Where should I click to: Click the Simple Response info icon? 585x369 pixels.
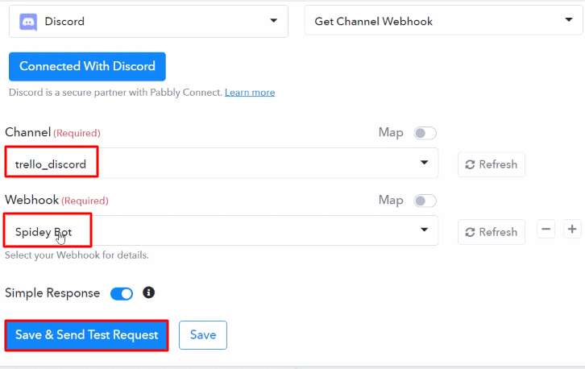(148, 292)
